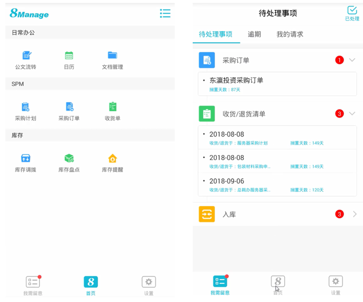363x302 pixels.
Task: Tap 设置 in left screen bottom bar
Action: tap(148, 285)
